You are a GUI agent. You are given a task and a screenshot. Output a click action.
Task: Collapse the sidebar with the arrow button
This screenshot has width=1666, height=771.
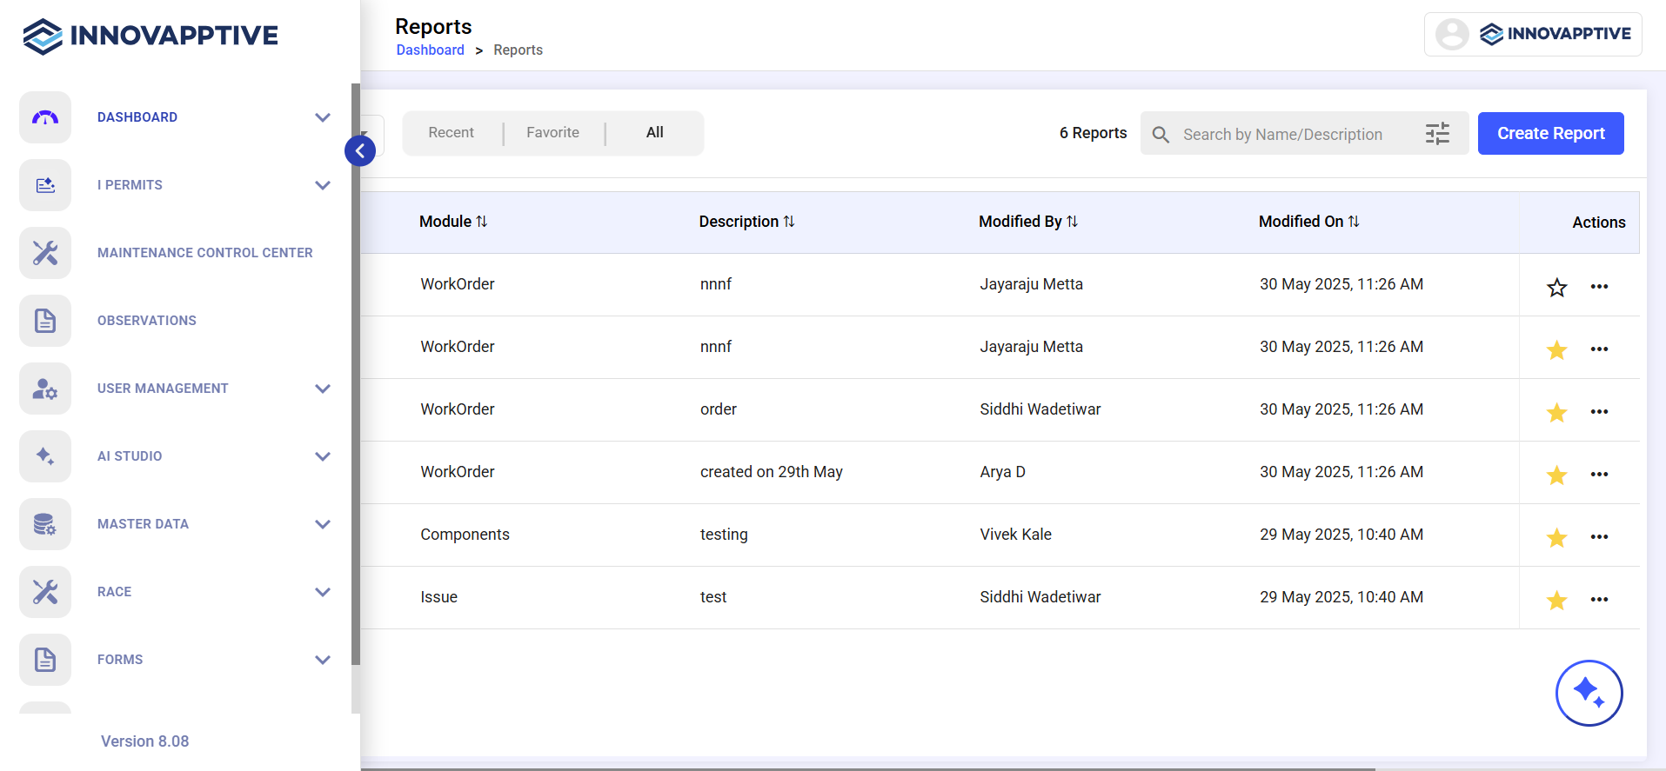pos(360,150)
